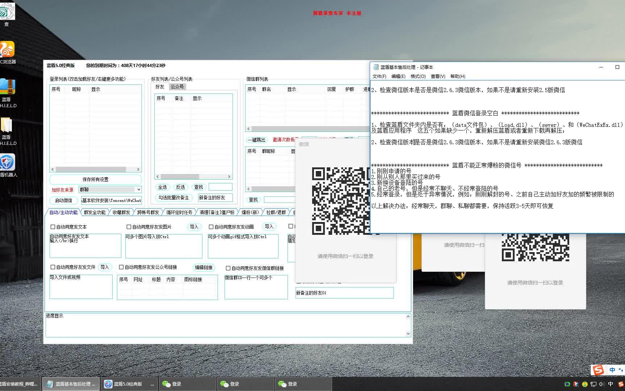This screenshot has width=625, height=391.
Task: Switch to 蓝盾基本售后处理 Notepad taskbar item
Action: 71,384
